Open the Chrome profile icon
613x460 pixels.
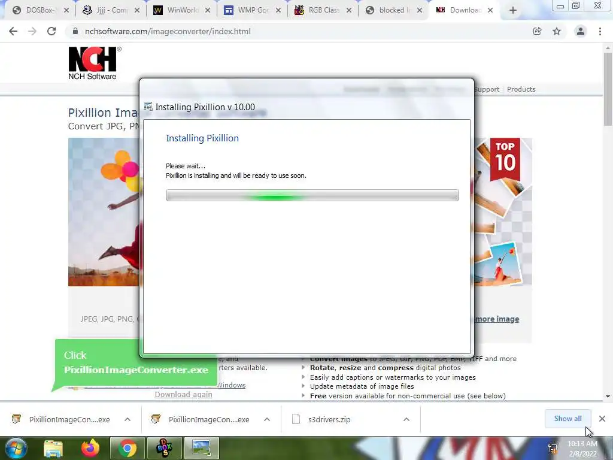point(581,31)
